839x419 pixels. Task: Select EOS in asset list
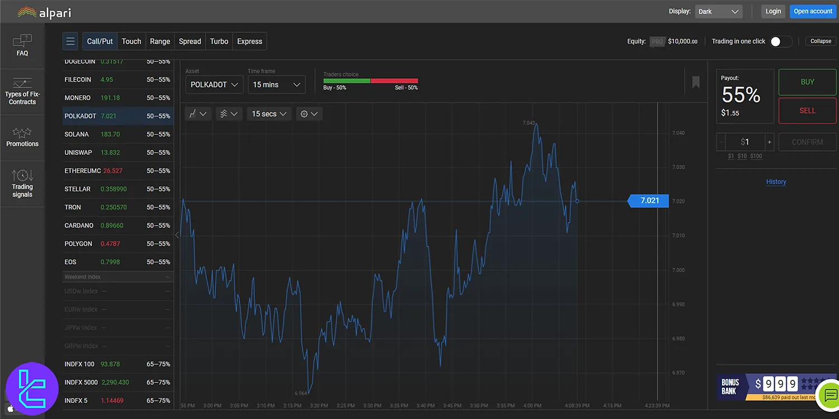coord(117,262)
